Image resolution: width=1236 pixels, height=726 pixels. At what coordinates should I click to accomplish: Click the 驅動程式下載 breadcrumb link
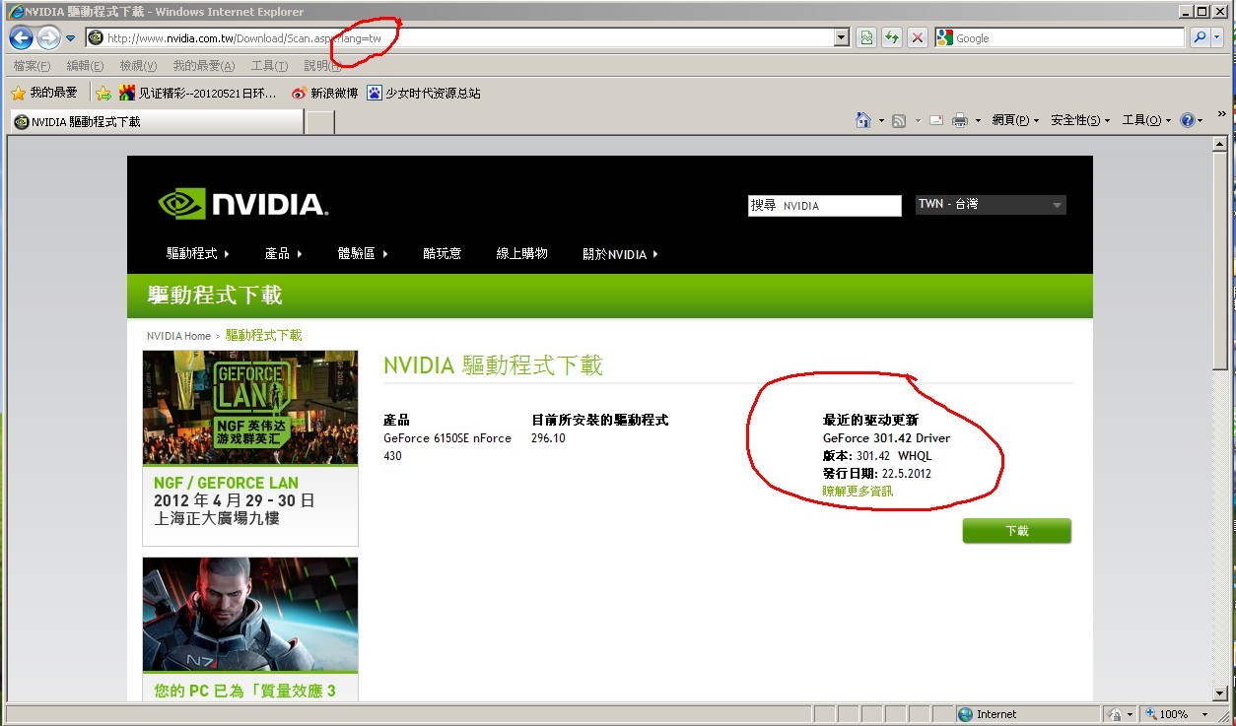pos(263,336)
